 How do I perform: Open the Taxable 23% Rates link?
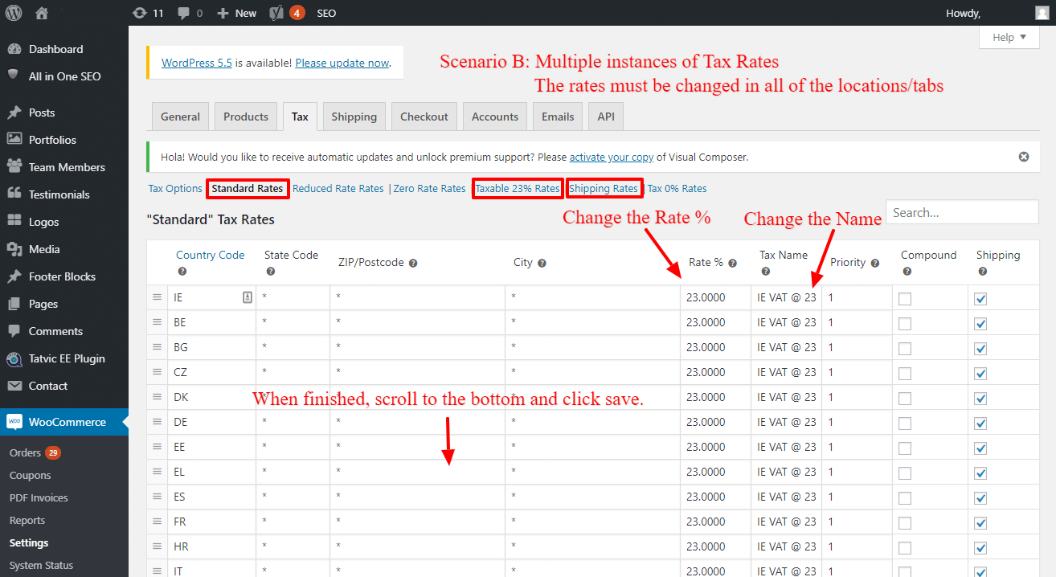[518, 189]
